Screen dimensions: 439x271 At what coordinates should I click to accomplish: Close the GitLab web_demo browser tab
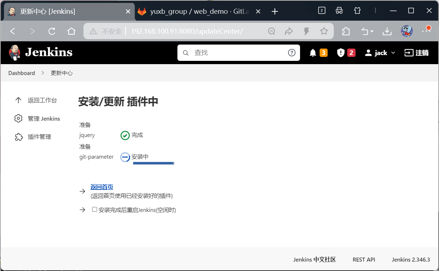(x=258, y=12)
